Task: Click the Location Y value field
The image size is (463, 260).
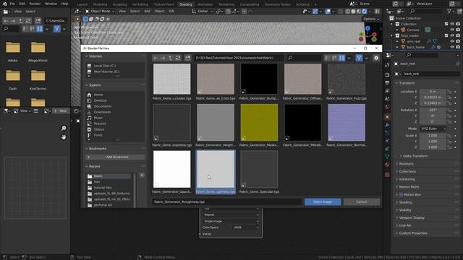Action: pos(433,97)
